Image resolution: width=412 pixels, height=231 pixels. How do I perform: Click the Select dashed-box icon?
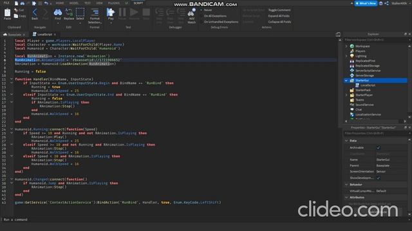(80, 12)
